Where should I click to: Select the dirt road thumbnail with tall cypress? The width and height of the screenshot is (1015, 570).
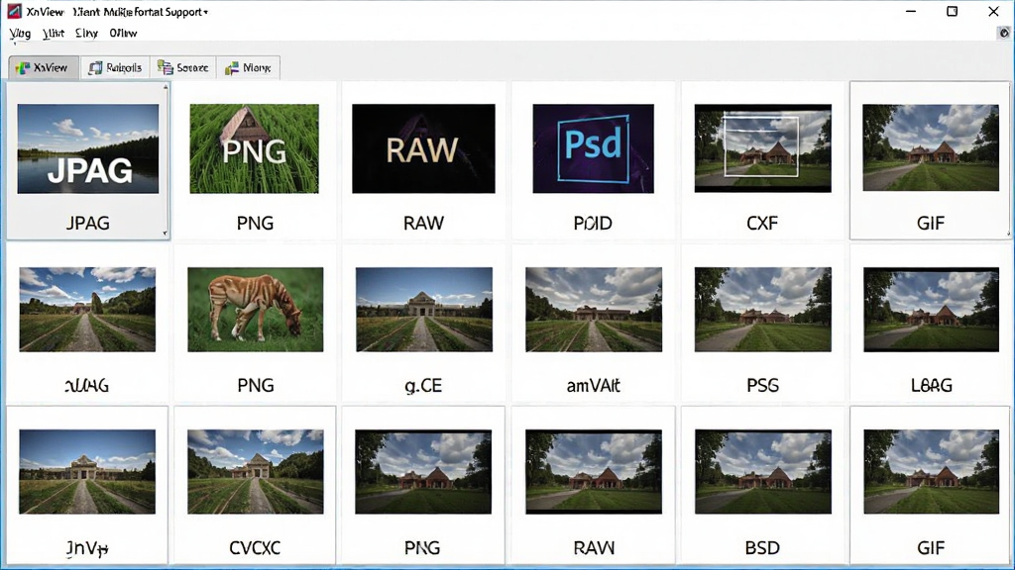point(87,310)
